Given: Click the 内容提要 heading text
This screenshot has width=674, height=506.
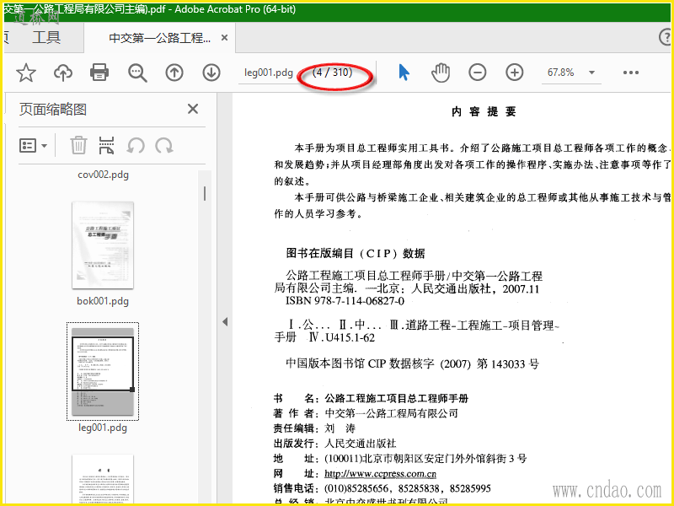Looking at the screenshot, I should 484,112.
